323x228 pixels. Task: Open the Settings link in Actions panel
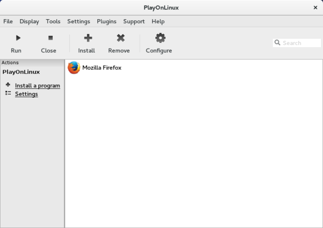pos(26,94)
